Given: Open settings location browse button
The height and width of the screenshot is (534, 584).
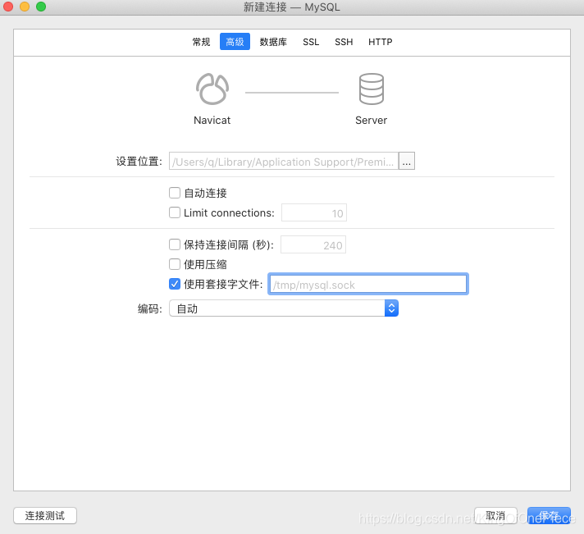Looking at the screenshot, I should click(407, 161).
